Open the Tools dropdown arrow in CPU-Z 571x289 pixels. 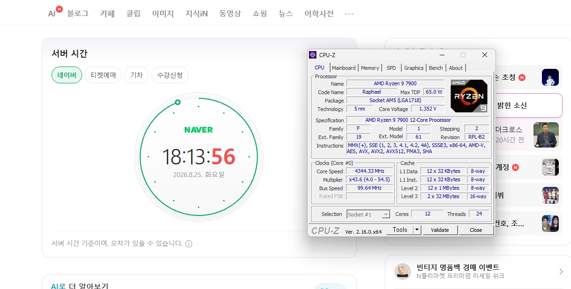[x=417, y=230]
